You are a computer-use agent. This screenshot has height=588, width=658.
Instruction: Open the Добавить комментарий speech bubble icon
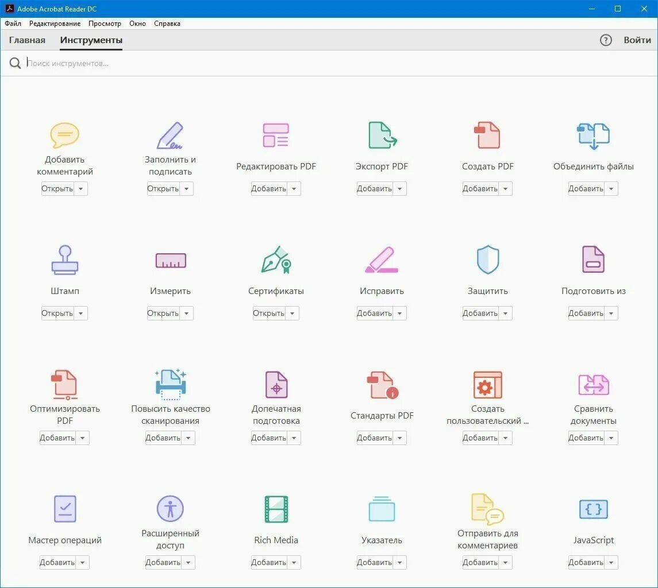[64, 135]
